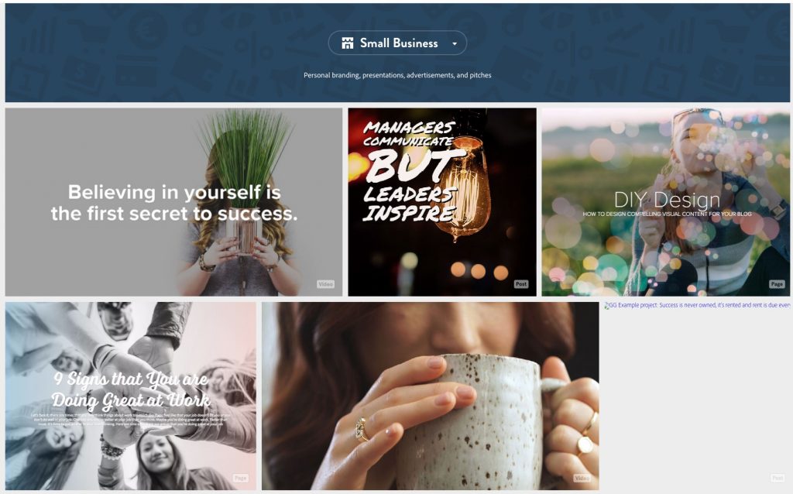Image resolution: width=793 pixels, height=494 pixels.
Task: Open the Small Business category dropdown
Action: [397, 43]
